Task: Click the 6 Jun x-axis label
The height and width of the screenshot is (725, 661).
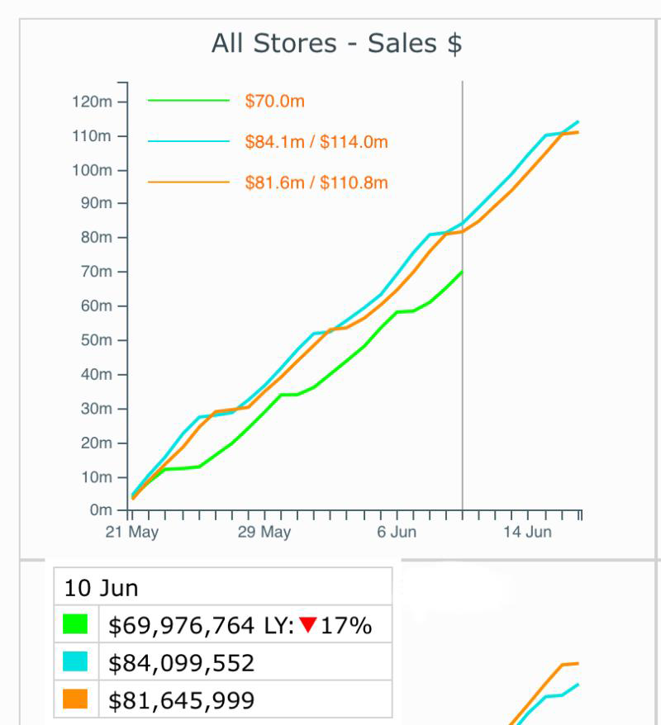Action: tap(397, 533)
